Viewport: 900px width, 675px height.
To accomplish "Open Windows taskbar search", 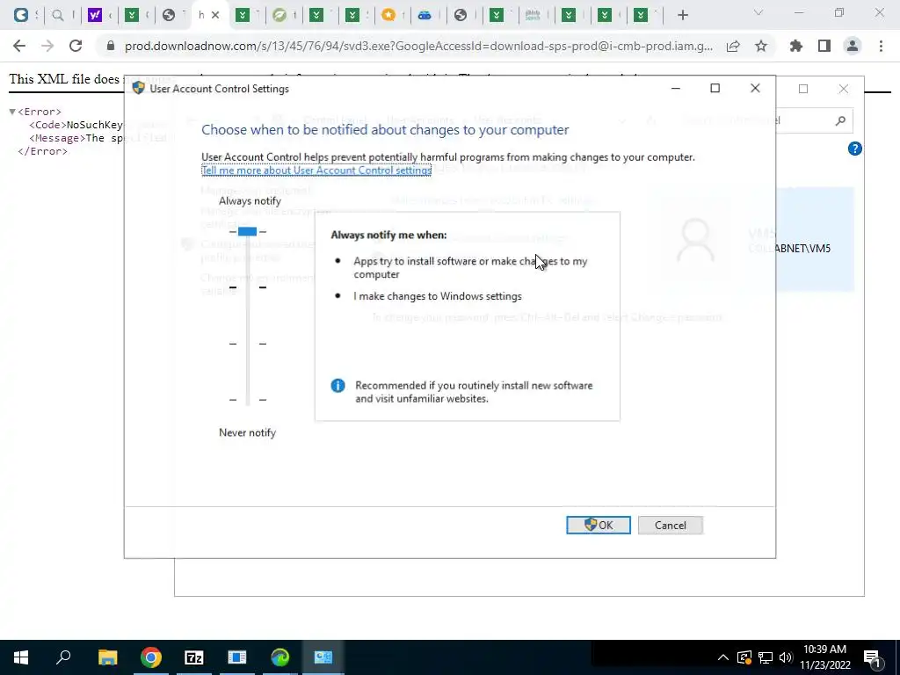I will pyautogui.click(x=63, y=657).
